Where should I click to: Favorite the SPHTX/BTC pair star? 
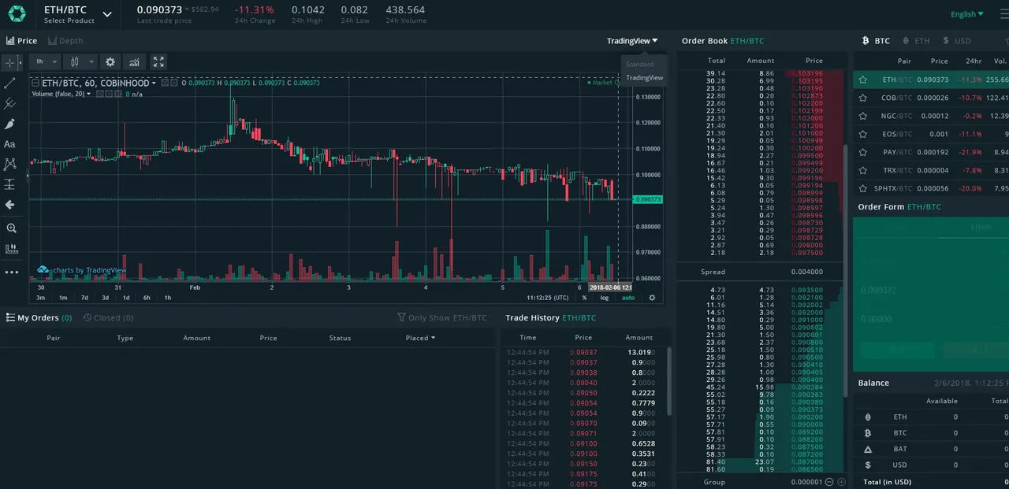coord(863,188)
